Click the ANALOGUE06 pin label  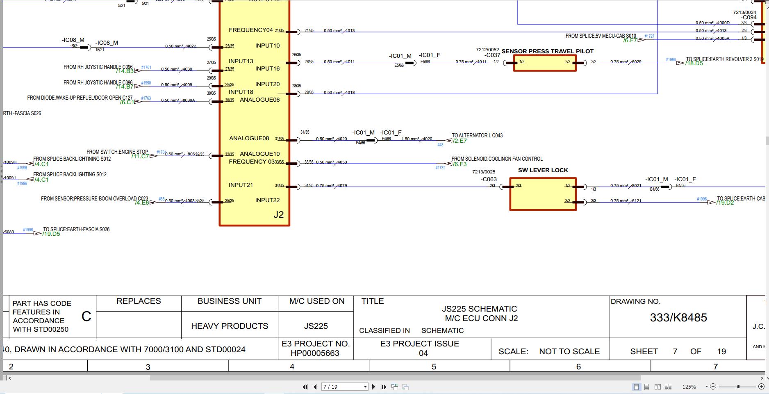tap(260, 100)
